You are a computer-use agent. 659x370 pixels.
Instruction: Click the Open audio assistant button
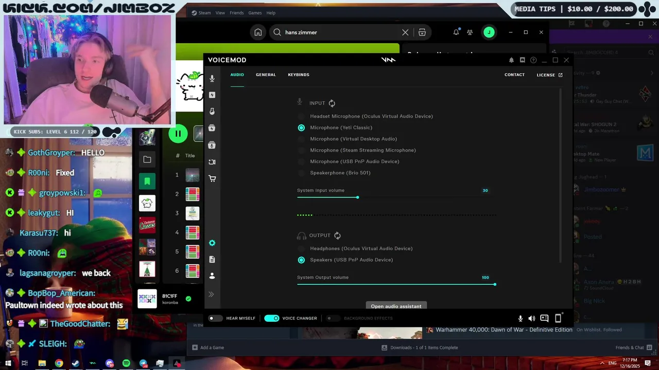pos(396,306)
